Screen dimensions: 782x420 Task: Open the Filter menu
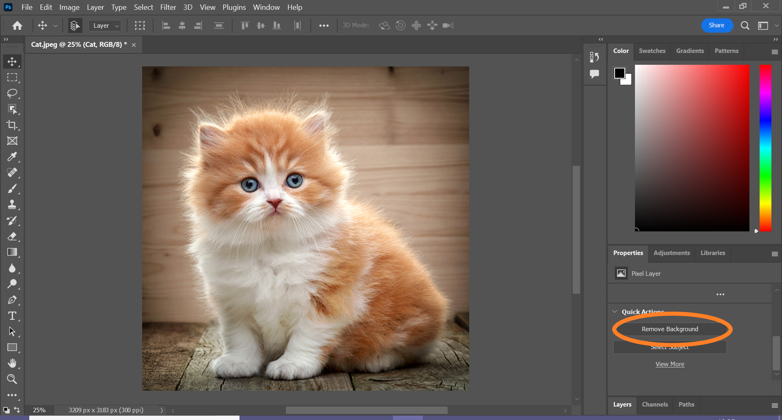(x=168, y=7)
